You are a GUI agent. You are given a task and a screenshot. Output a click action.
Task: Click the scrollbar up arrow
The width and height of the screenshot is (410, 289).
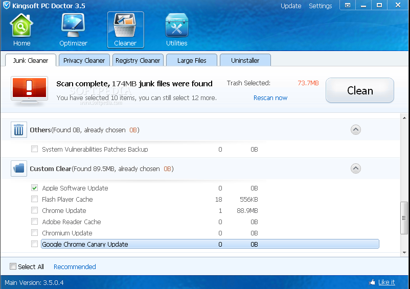click(x=404, y=118)
